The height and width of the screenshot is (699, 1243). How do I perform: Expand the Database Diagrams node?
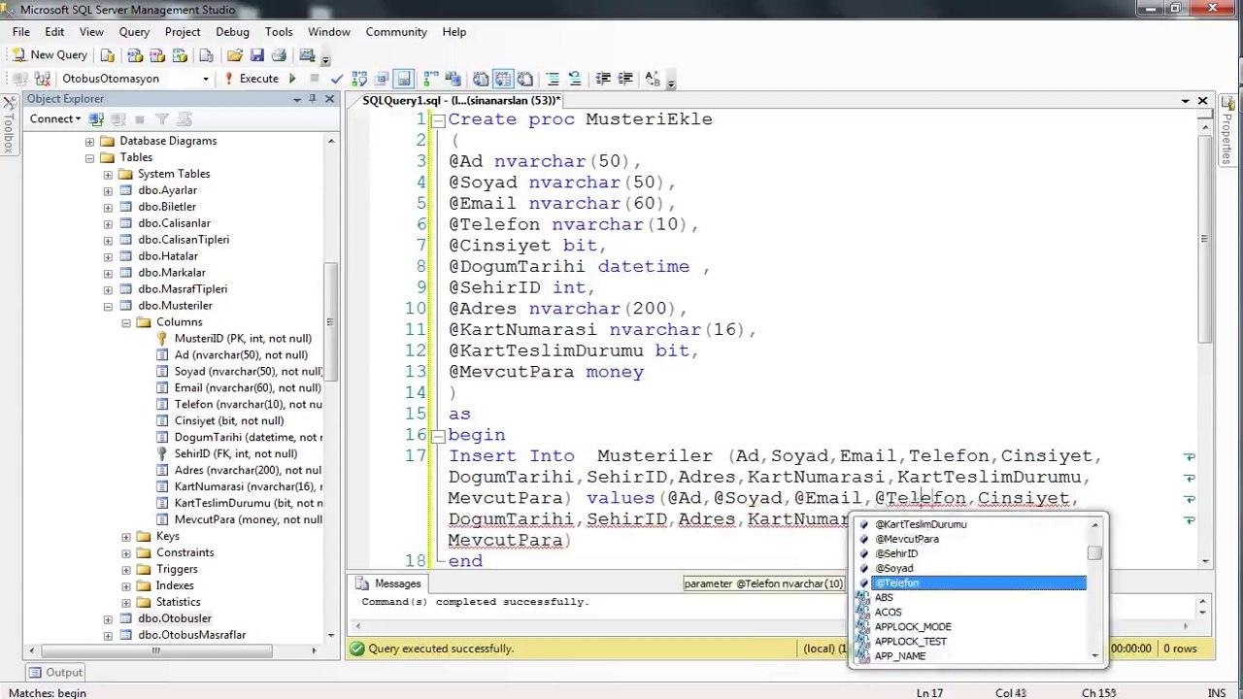coord(89,142)
